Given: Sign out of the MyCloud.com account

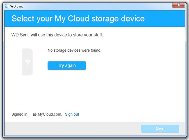Looking at the screenshot, I should 72,114.
